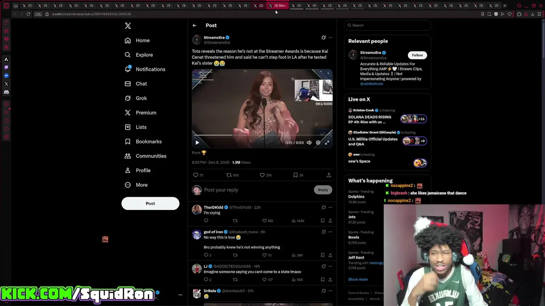Click the Search box

(x=387, y=25)
